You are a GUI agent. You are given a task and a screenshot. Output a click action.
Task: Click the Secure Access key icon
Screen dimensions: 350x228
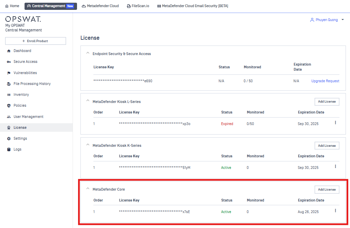click(9, 62)
